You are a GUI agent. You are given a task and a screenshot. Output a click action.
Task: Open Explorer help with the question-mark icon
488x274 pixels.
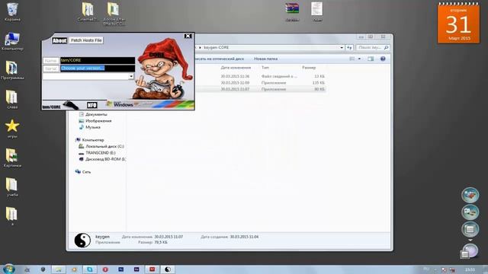(383, 59)
